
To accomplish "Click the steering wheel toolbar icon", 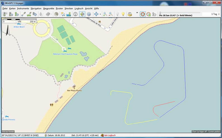I will click(75, 14).
